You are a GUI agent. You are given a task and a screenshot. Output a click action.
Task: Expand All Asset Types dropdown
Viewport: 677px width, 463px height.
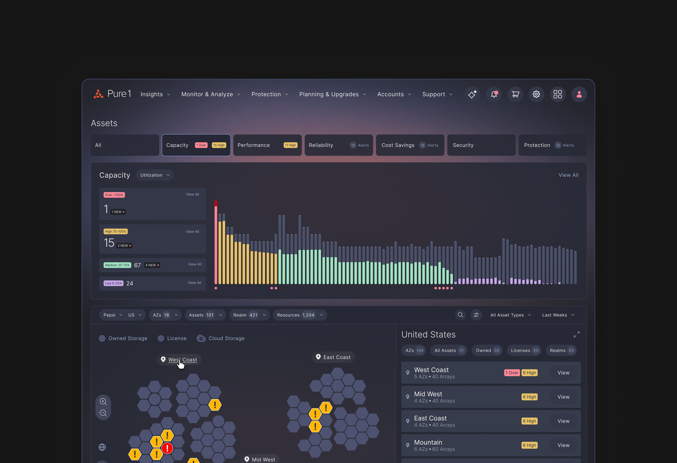[x=510, y=315]
